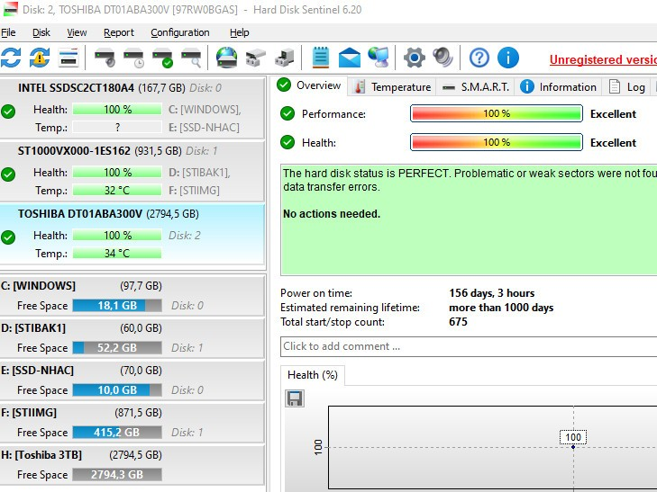This screenshot has height=492, width=657.
Task: Click green status check of TOSHIBA disk
Action: click(8, 237)
